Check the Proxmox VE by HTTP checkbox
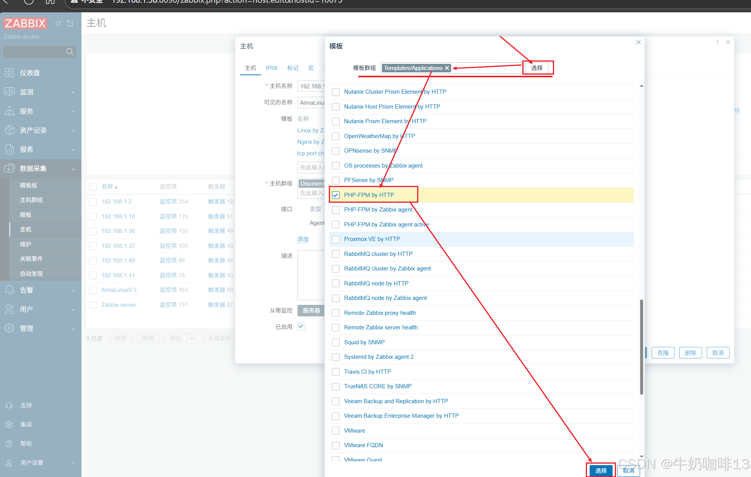This screenshot has width=751, height=477. 336,239
